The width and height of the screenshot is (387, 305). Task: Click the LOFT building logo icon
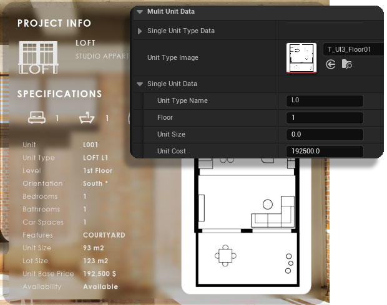(39, 57)
